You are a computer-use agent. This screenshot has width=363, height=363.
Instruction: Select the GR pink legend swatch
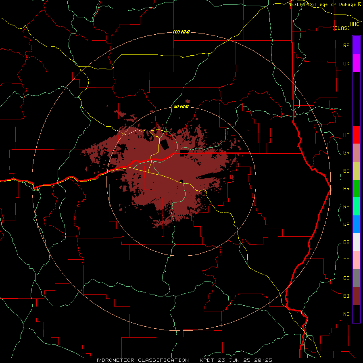click(x=356, y=153)
